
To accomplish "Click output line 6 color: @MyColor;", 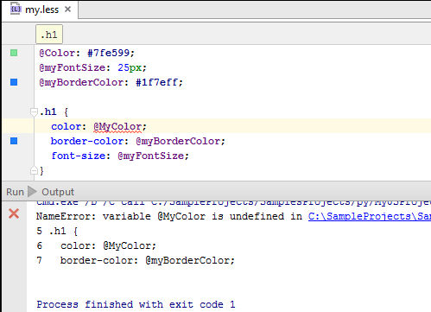I will [x=97, y=245].
